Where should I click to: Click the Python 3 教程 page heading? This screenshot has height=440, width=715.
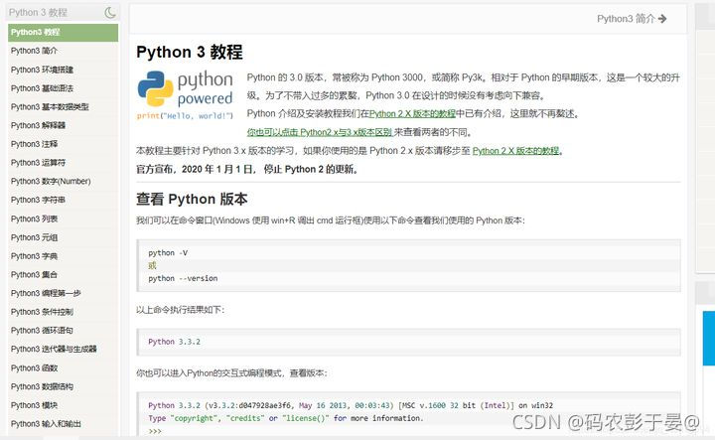click(x=190, y=52)
